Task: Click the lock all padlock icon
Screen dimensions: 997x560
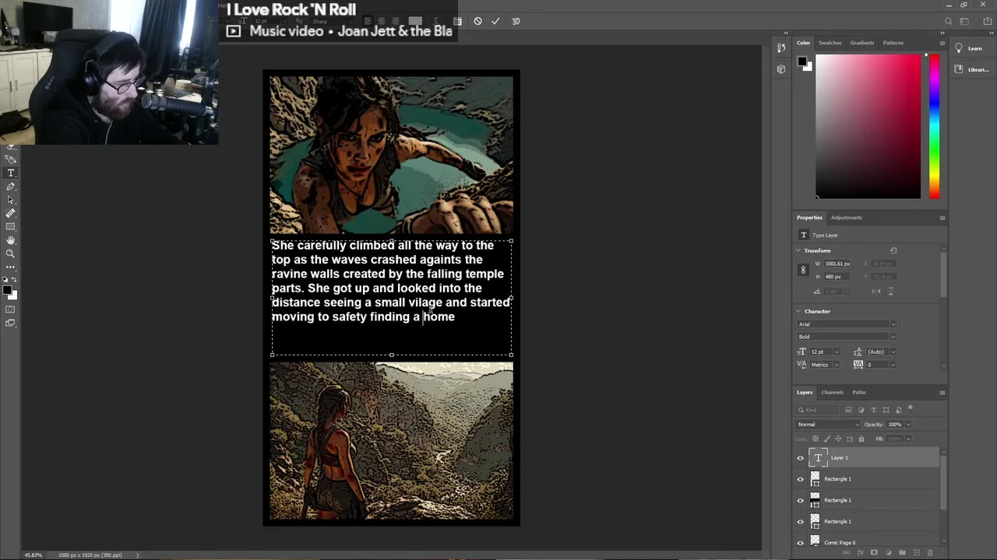Action: tap(861, 439)
